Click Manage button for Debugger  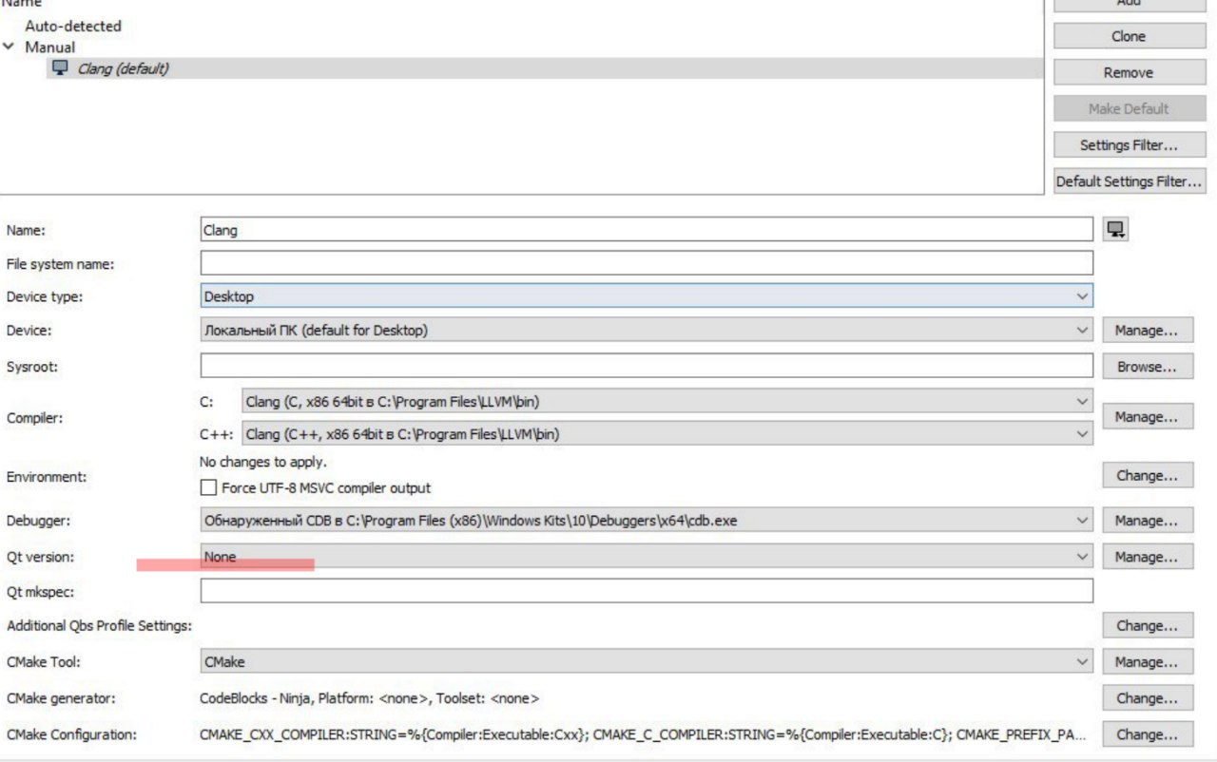pos(1148,521)
